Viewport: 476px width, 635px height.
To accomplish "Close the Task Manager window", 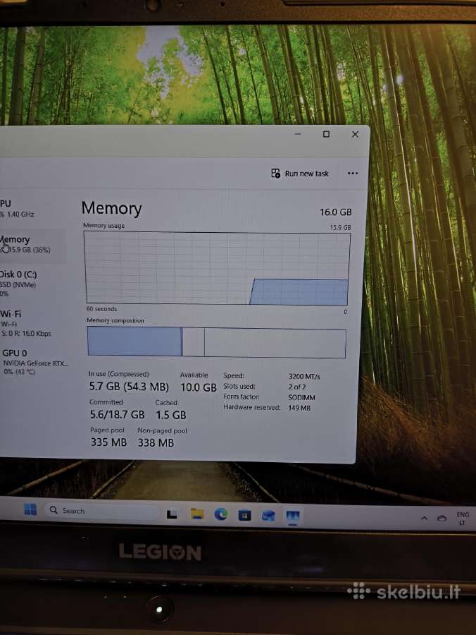I will point(355,134).
